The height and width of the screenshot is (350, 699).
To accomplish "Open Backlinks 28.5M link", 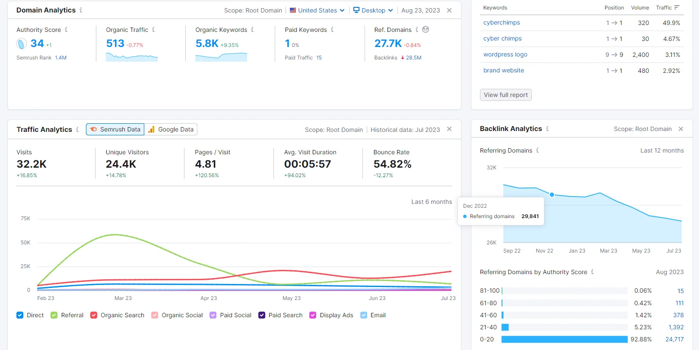I will click(x=413, y=58).
